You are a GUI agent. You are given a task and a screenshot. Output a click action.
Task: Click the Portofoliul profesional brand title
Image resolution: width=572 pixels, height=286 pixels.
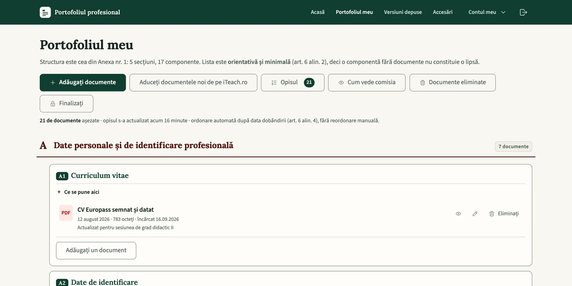tap(87, 12)
